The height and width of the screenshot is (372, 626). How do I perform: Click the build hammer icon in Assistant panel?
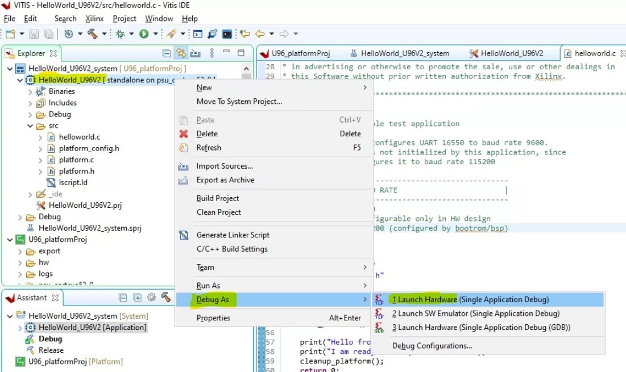tap(165, 298)
